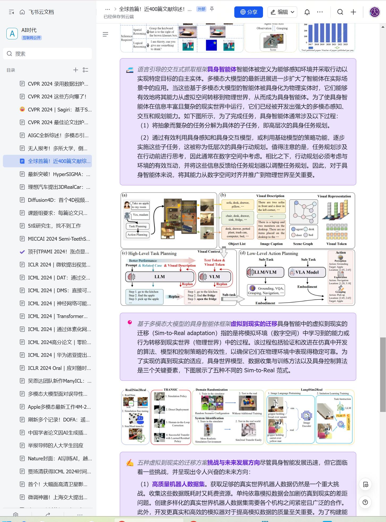Collapse the sidebar with the fold icon

[x=11, y=12]
